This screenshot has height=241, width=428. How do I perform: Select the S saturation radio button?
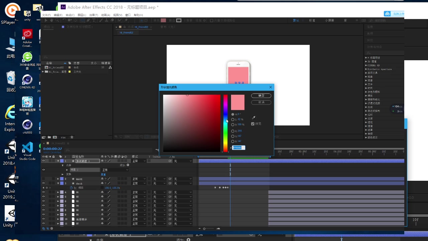pos(233,119)
